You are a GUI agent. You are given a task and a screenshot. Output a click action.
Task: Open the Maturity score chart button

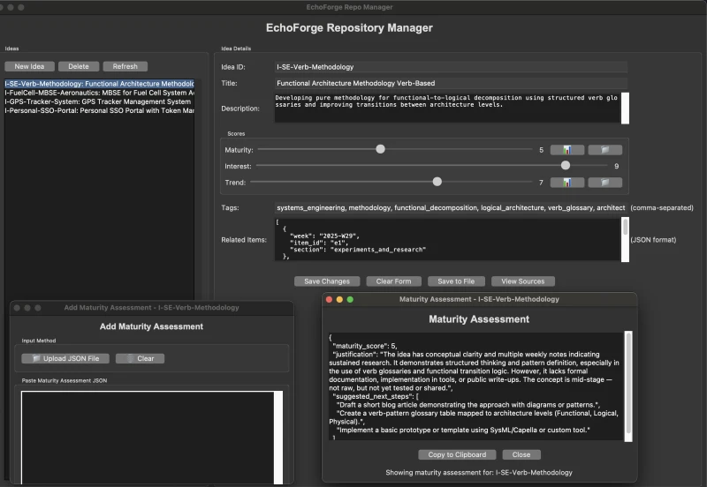pyautogui.click(x=566, y=150)
